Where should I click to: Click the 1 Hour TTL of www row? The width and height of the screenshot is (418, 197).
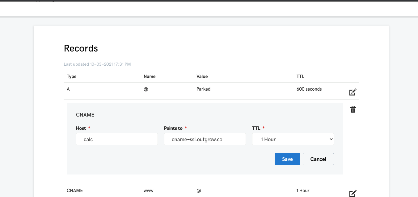pos(303,191)
